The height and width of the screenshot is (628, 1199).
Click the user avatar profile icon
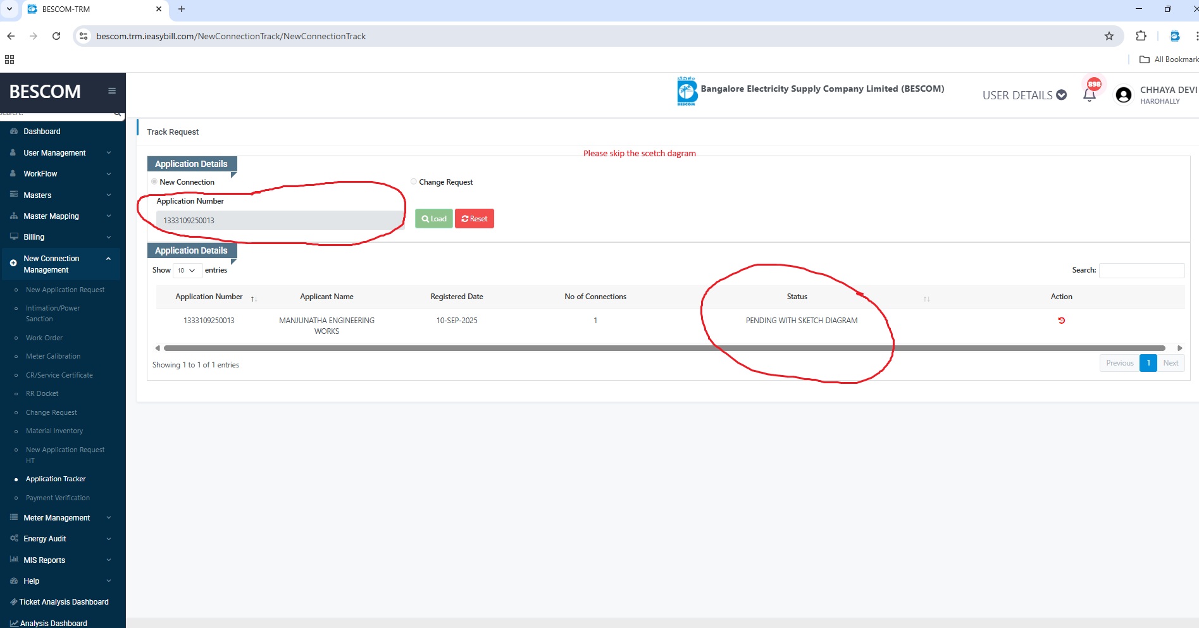coord(1124,95)
